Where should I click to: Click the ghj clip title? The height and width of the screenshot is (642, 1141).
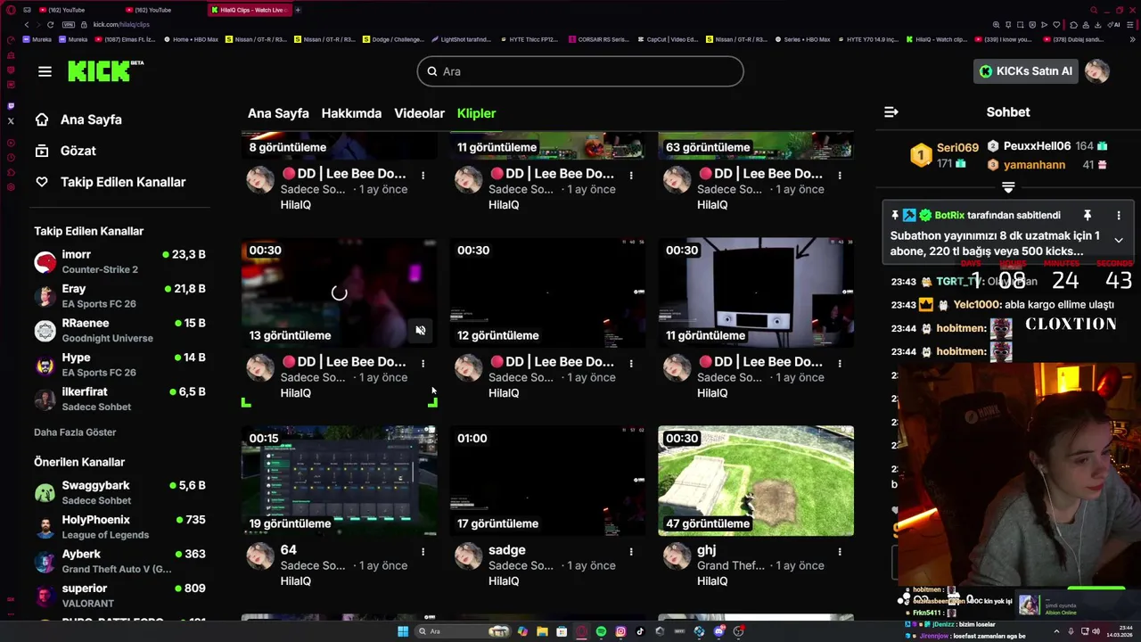click(706, 550)
